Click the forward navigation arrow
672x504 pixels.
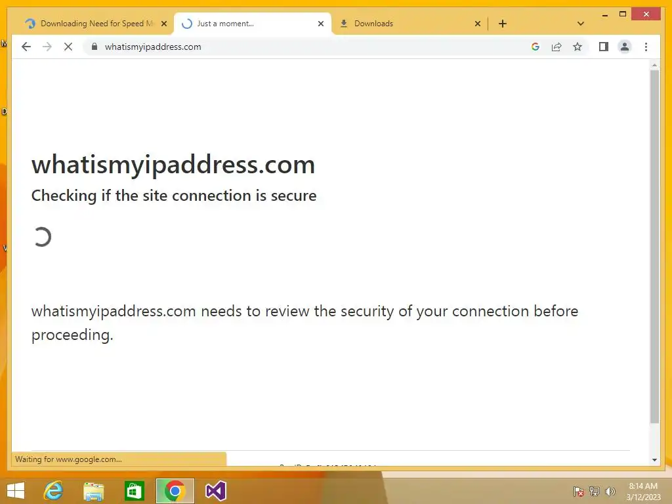pos(47,47)
